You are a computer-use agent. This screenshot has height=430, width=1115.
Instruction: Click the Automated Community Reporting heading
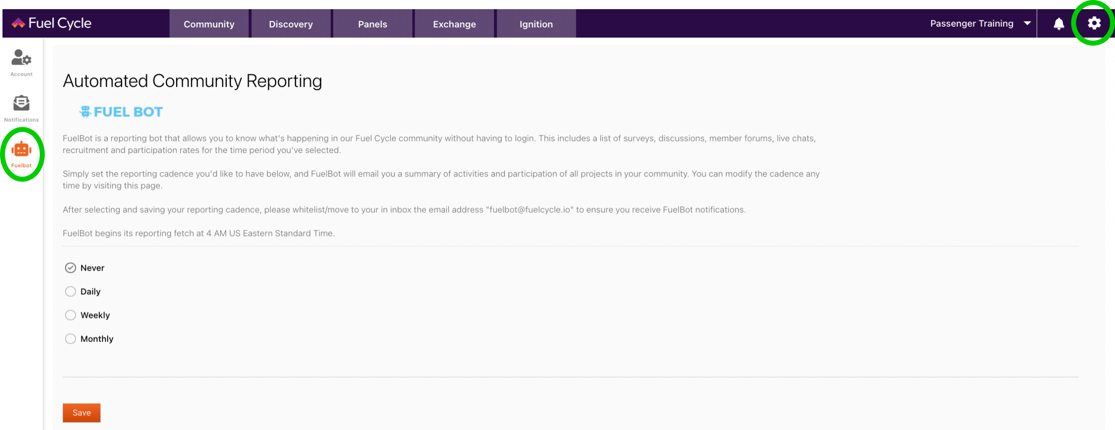click(192, 81)
